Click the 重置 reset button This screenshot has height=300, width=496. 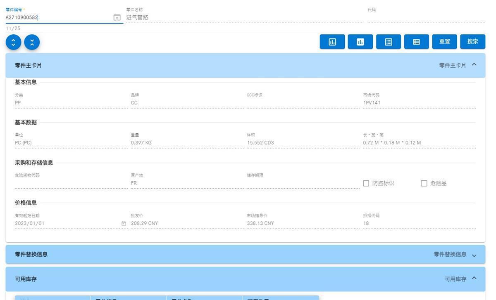[x=445, y=42]
